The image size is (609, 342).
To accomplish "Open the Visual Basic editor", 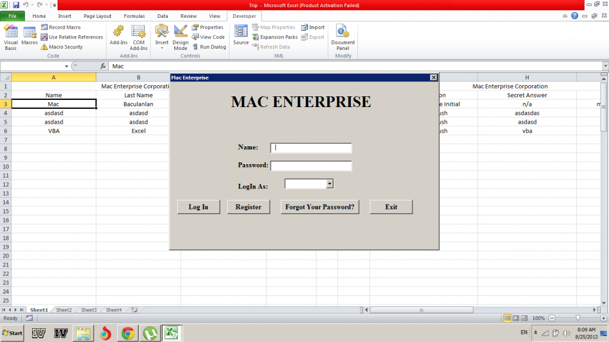I will click(x=11, y=37).
